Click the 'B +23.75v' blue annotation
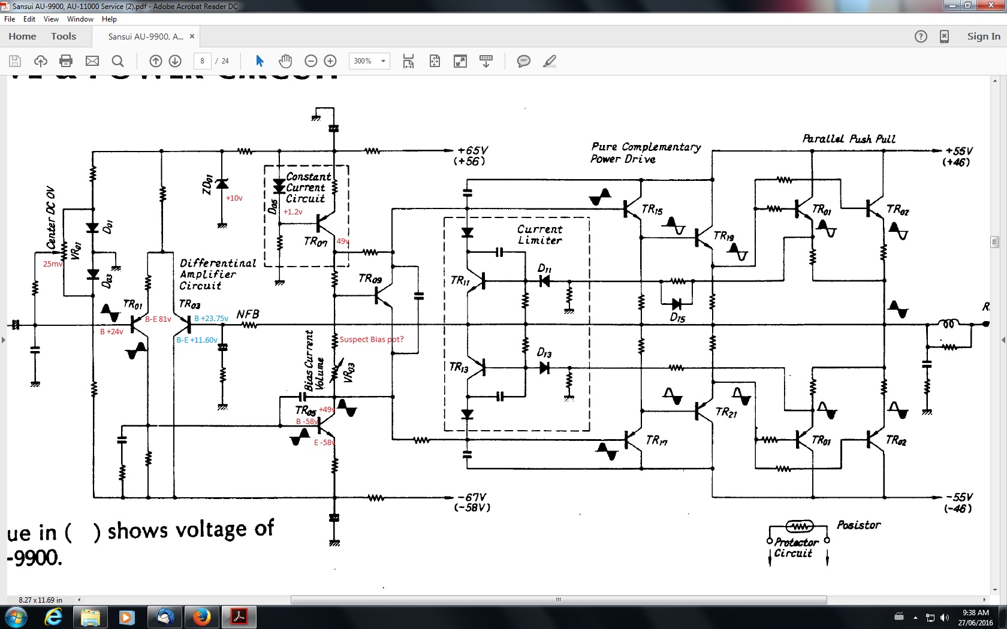Viewport: 1007px width, 629px height. tap(211, 319)
